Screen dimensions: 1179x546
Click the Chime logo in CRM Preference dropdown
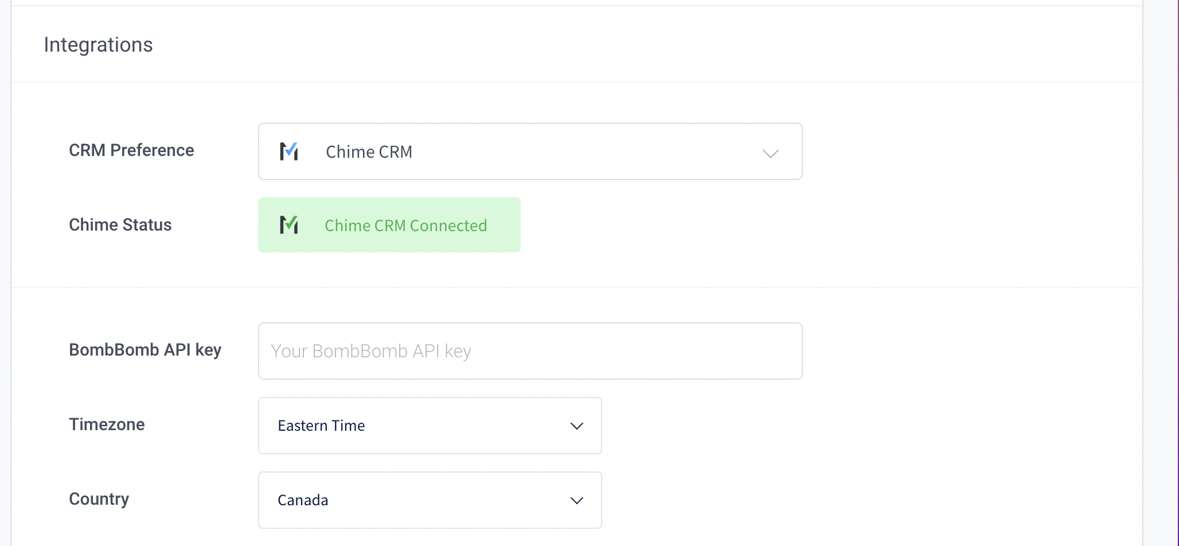[289, 151]
